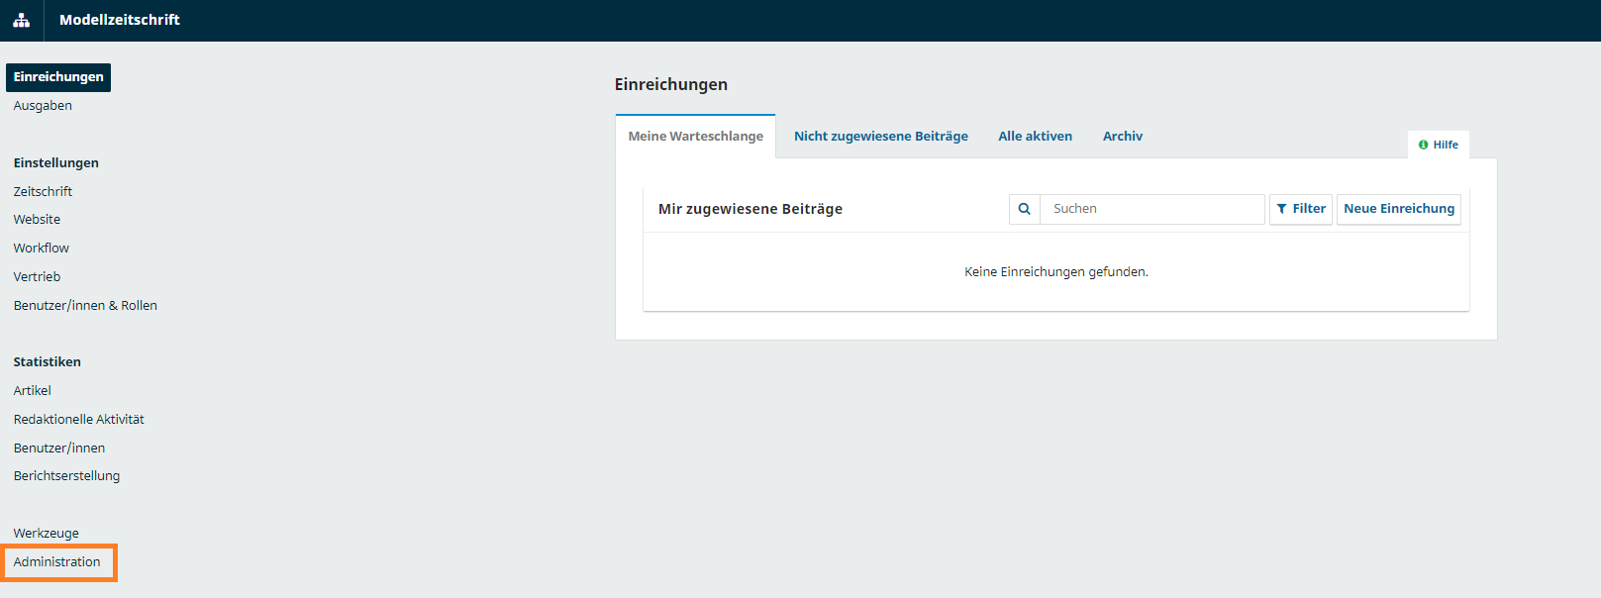Open Administration in the sidebar

tap(57, 562)
